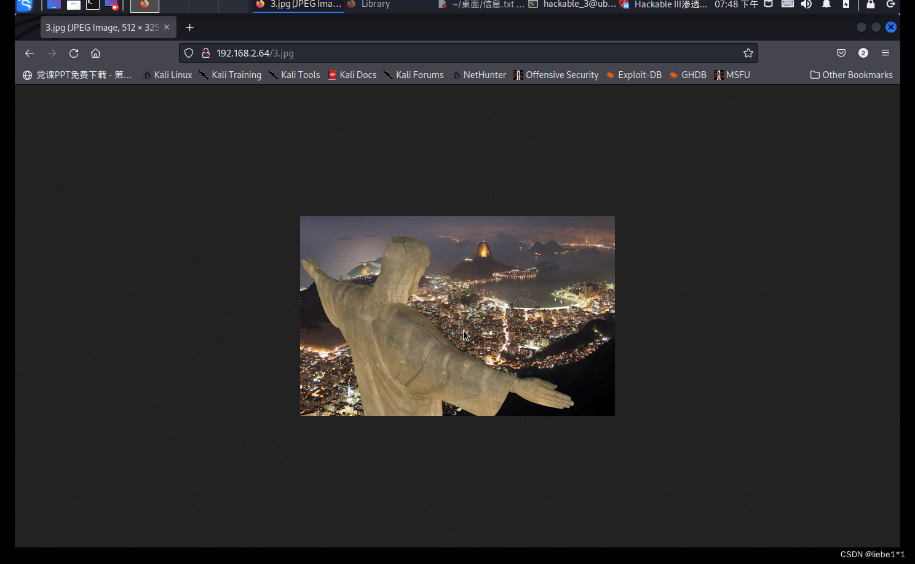The width and height of the screenshot is (915, 564).
Task: Open the keyboard layout tray icon
Action: click(x=788, y=4)
